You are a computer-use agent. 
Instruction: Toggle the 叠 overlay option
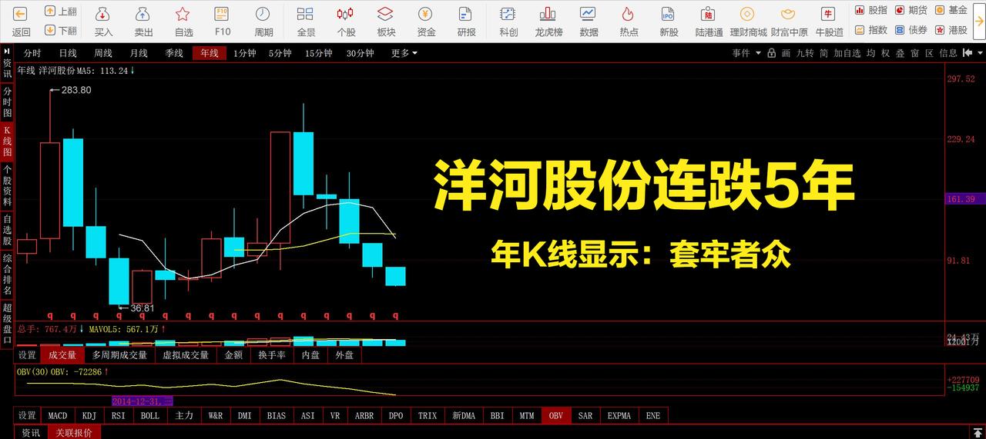[x=900, y=53]
